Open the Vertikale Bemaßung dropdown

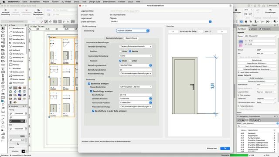click(x=136, y=47)
